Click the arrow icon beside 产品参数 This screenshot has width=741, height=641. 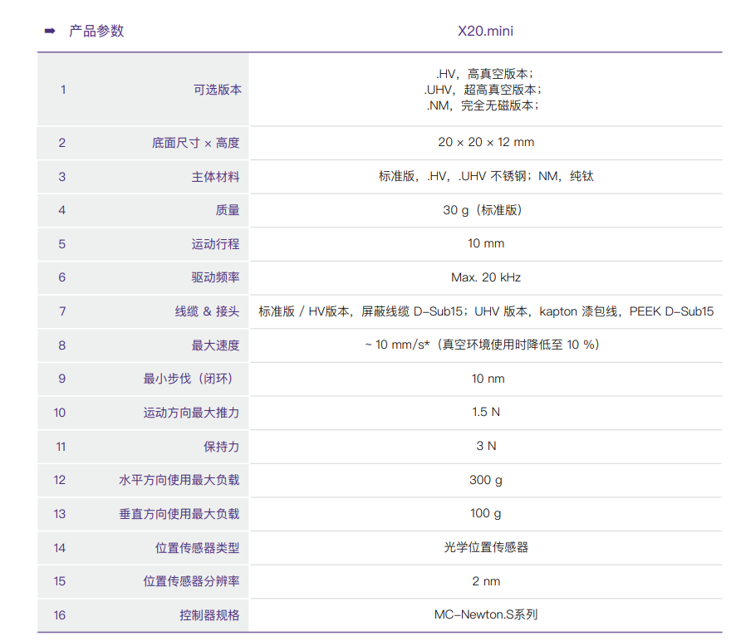pos(49,32)
